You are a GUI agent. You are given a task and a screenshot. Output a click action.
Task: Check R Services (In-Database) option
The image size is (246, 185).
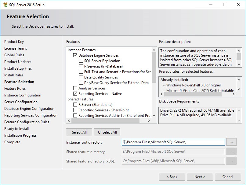tap(81, 66)
